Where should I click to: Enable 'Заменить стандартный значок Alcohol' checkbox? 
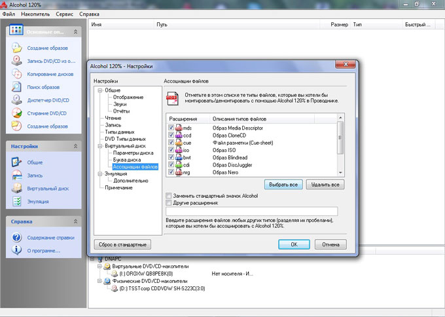click(x=169, y=196)
